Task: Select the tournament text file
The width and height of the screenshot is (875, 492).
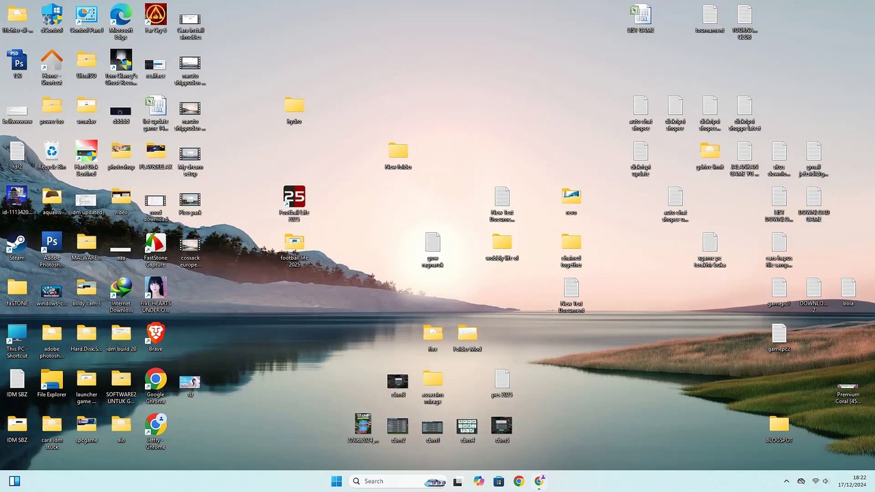Action: coord(710,18)
